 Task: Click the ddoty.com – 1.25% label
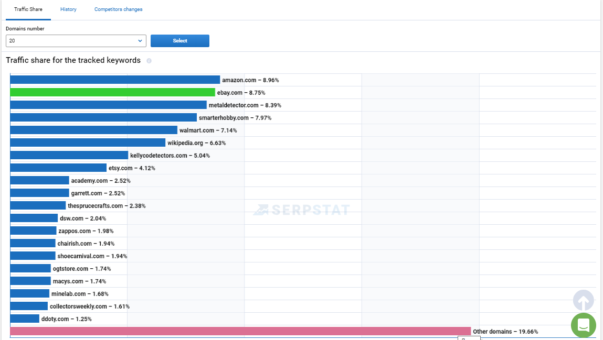click(67, 319)
